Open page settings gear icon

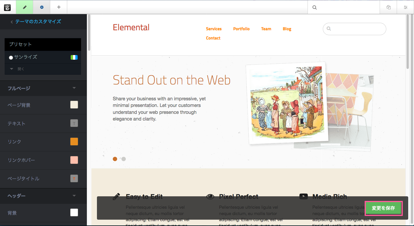pyautogui.click(x=42, y=7)
